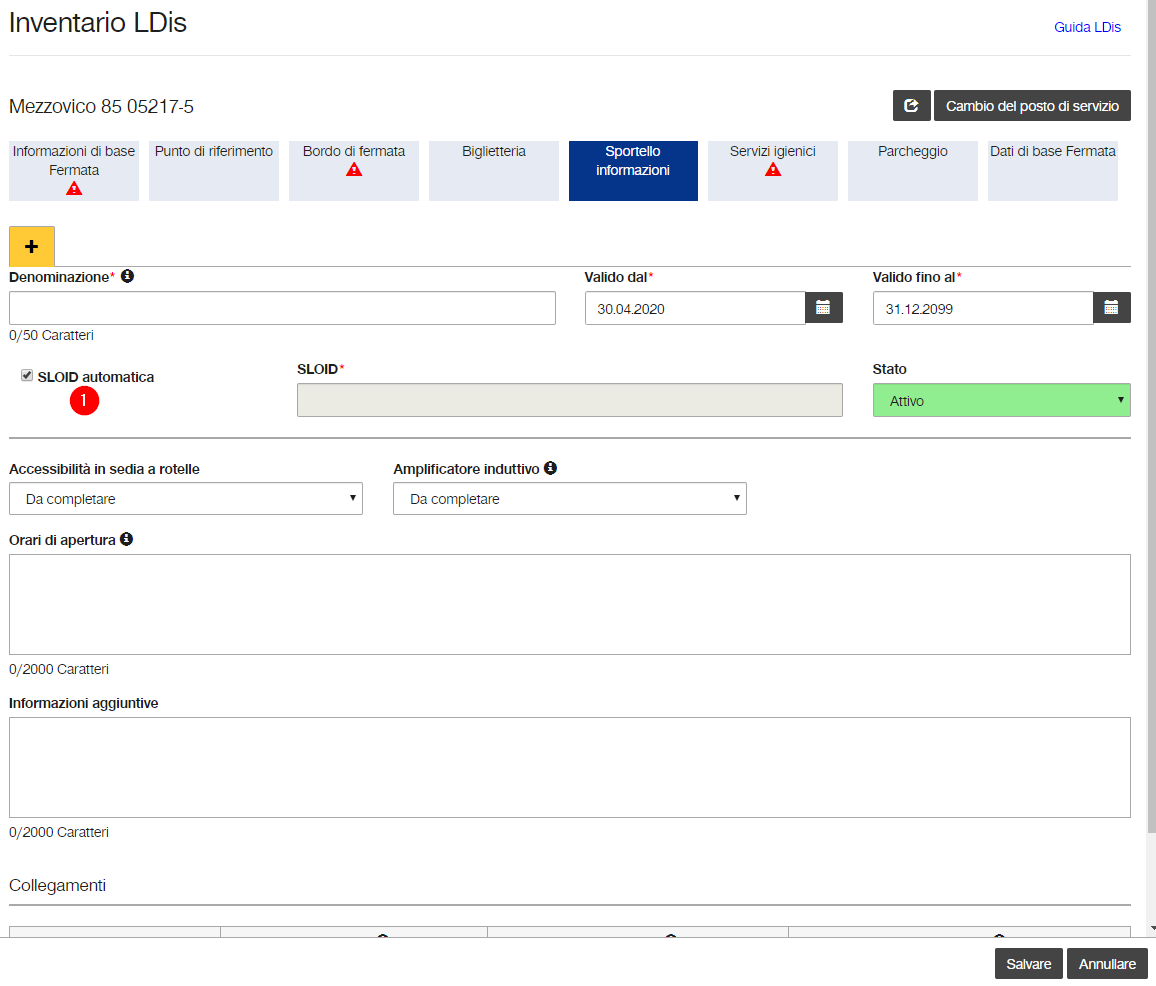Open the Amplificatore induttivo dropdown
Viewport: 1156px width, 986px height.
click(570, 498)
